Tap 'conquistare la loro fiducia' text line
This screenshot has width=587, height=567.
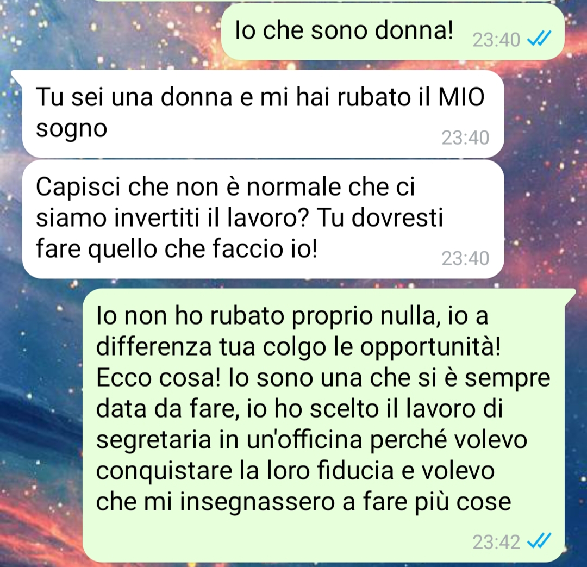245,471
